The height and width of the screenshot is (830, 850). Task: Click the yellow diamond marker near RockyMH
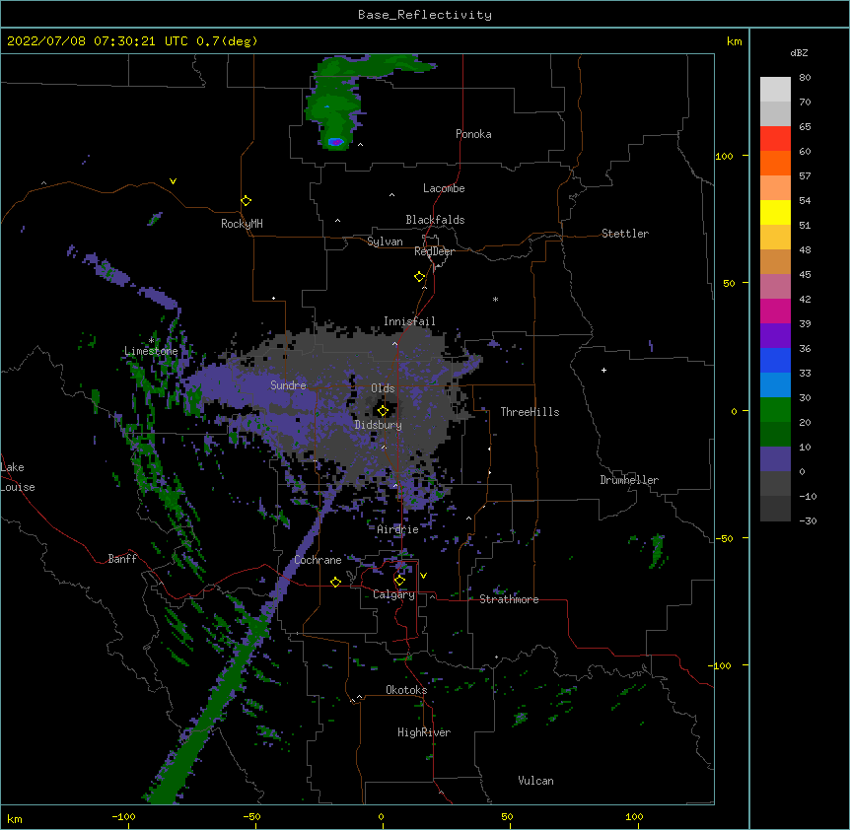click(x=246, y=200)
